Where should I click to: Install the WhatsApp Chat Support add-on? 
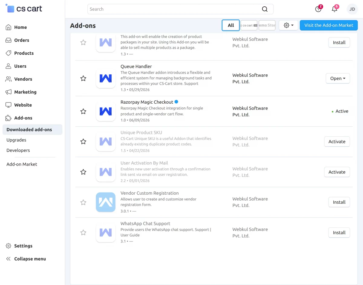click(x=339, y=233)
